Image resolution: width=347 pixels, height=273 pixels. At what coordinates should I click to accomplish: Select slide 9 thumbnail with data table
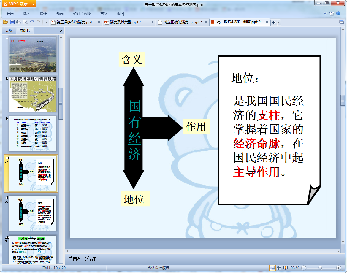coord(33,134)
